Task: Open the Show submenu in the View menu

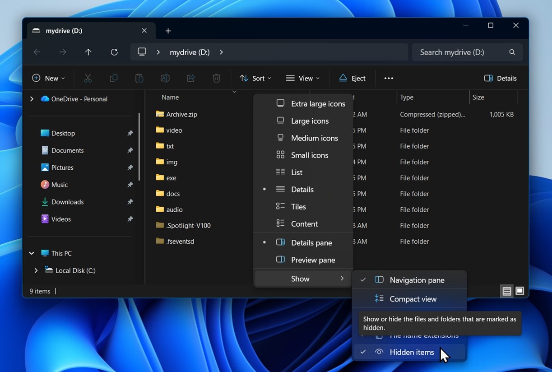Action: click(301, 279)
